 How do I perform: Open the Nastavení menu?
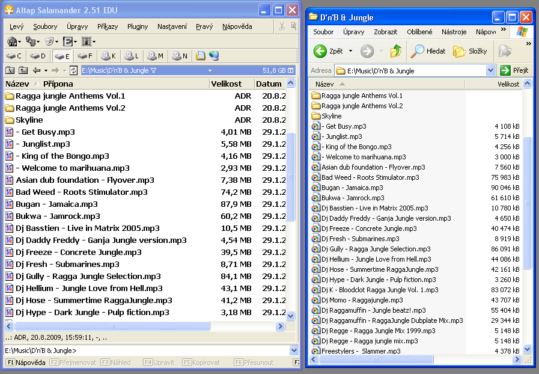(x=172, y=26)
